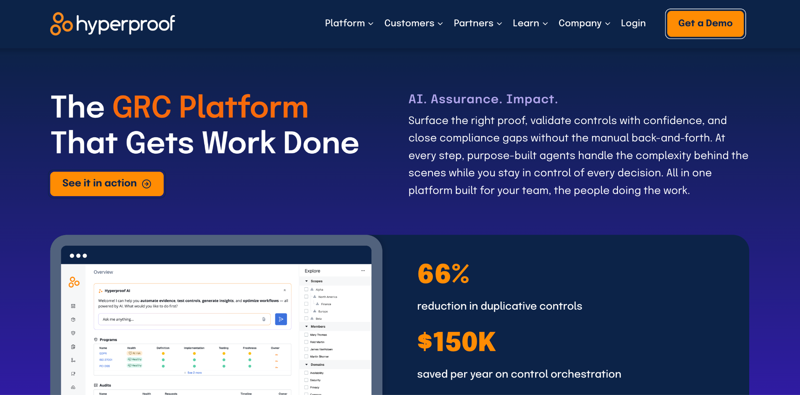Send the Hyperproof AI message

(281, 319)
